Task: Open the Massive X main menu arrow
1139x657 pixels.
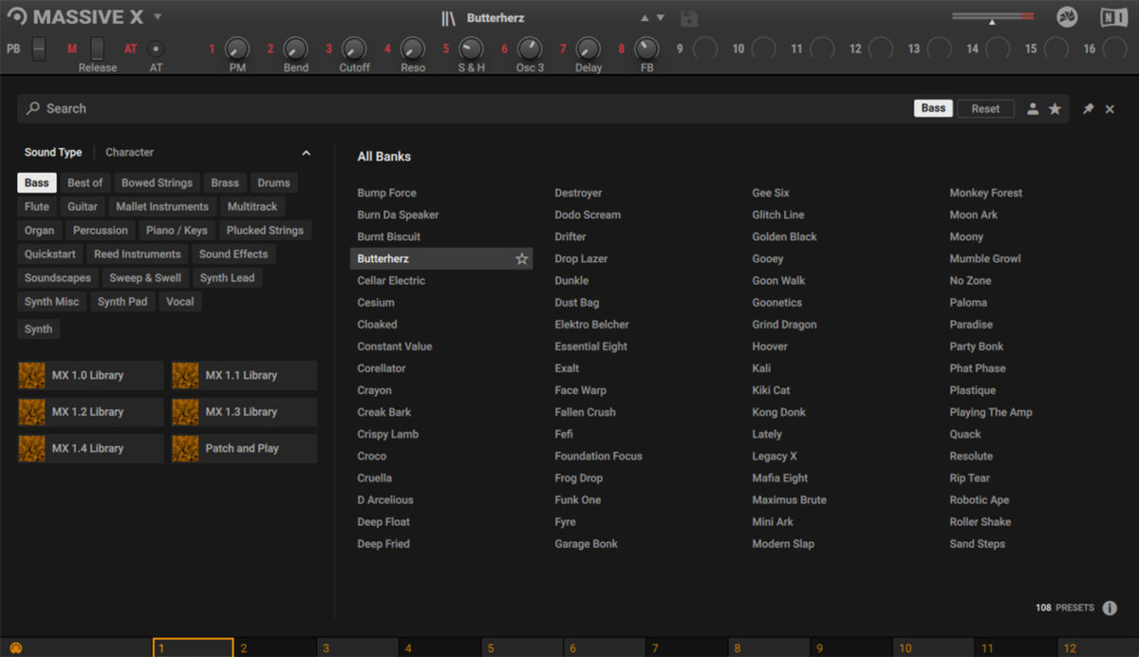Action: click(158, 17)
